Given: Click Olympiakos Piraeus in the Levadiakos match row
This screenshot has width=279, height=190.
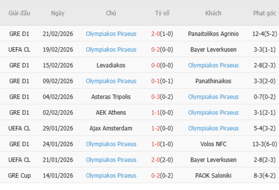Looking at the screenshot, I should point(213,65).
